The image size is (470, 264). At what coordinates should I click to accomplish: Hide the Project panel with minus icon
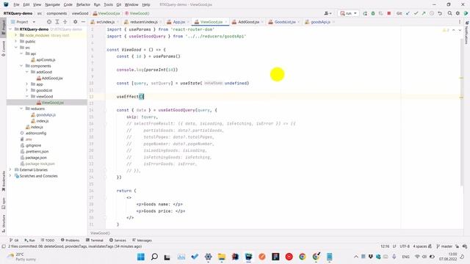pos(83,22)
